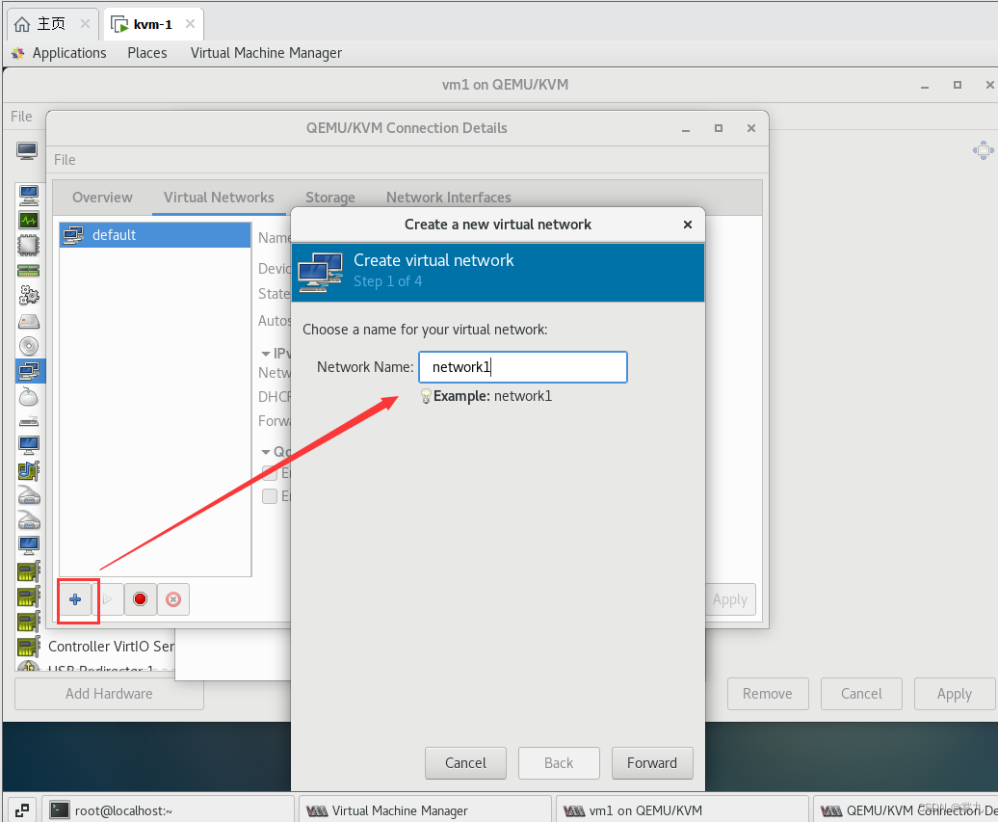Click into the Network Name text field
Viewport: 998px width, 822px height.
pyautogui.click(x=522, y=367)
